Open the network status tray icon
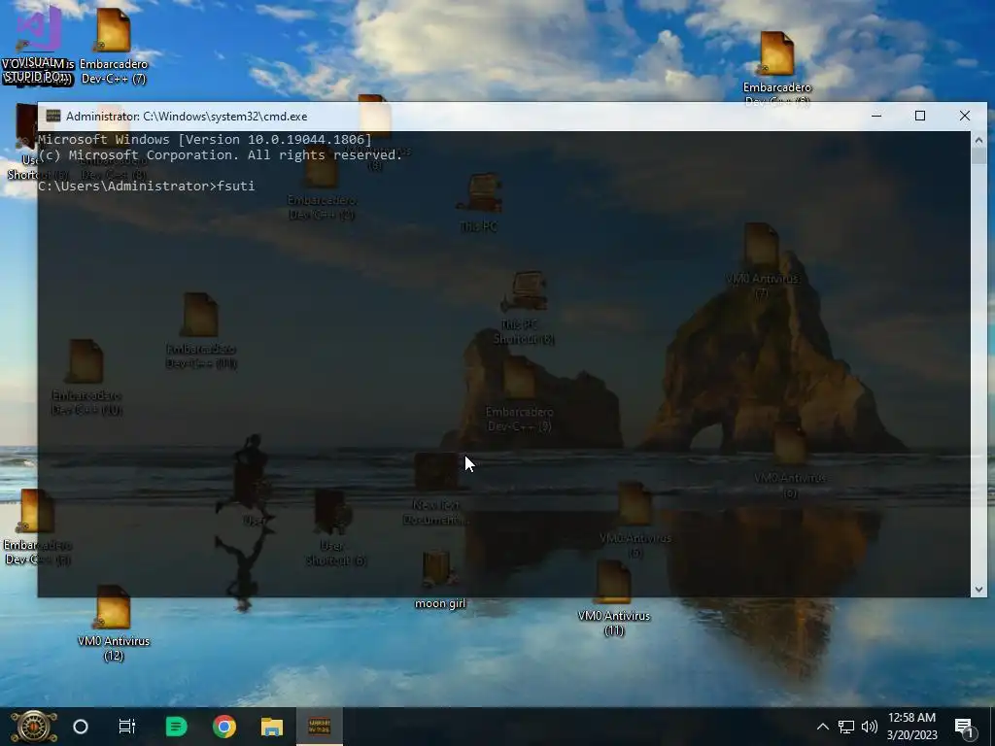 tap(846, 727)
